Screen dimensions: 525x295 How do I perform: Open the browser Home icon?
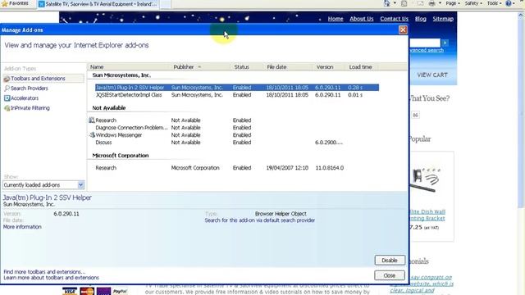[x=387, y=3]
